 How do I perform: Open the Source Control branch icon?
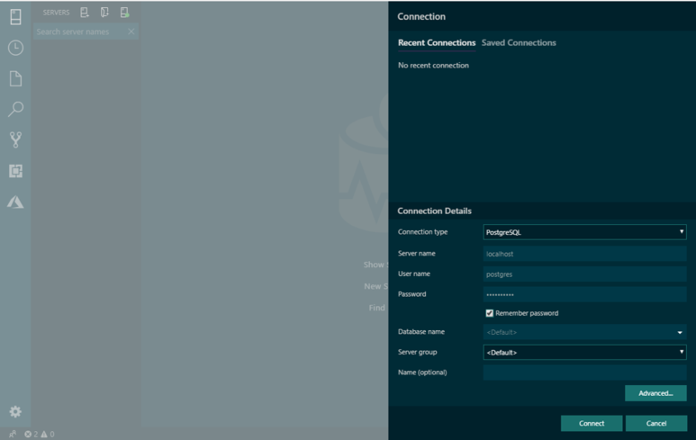tap(15, 139)
